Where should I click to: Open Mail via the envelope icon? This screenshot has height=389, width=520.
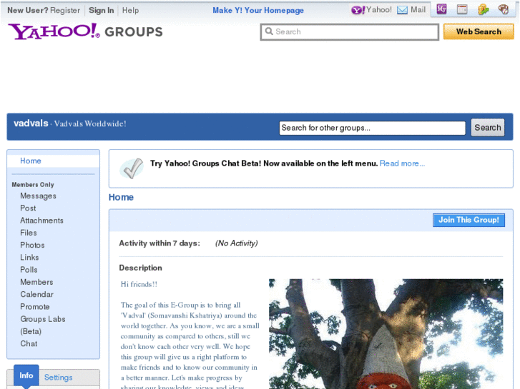point(402,10)
